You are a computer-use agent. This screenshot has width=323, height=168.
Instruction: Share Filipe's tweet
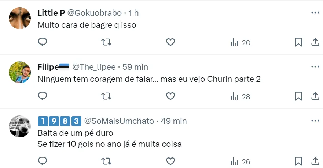(x=315, y=96)
